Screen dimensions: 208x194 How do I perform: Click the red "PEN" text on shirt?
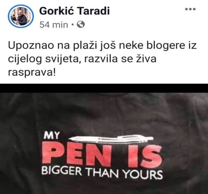coord(77,154)
